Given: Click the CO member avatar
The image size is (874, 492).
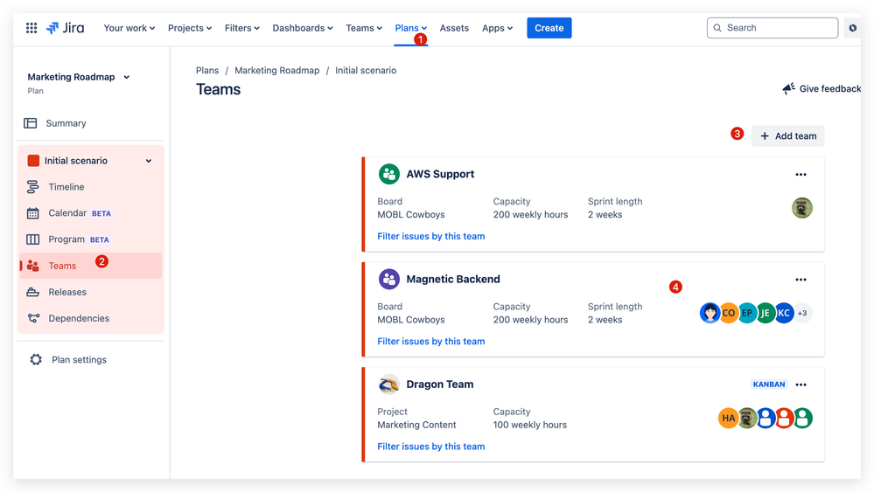Looking at the screenshot, I should pyautogui.click(x=729, y=314).
